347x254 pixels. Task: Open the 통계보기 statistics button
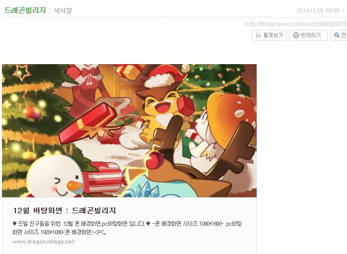(x=270, y=35)
